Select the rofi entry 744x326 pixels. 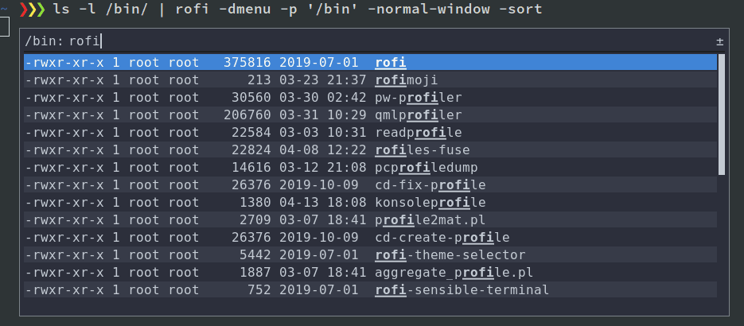[x=370, y=62]
